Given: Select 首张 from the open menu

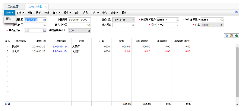Looking at the screenshot, I should (x=8, y=19).
